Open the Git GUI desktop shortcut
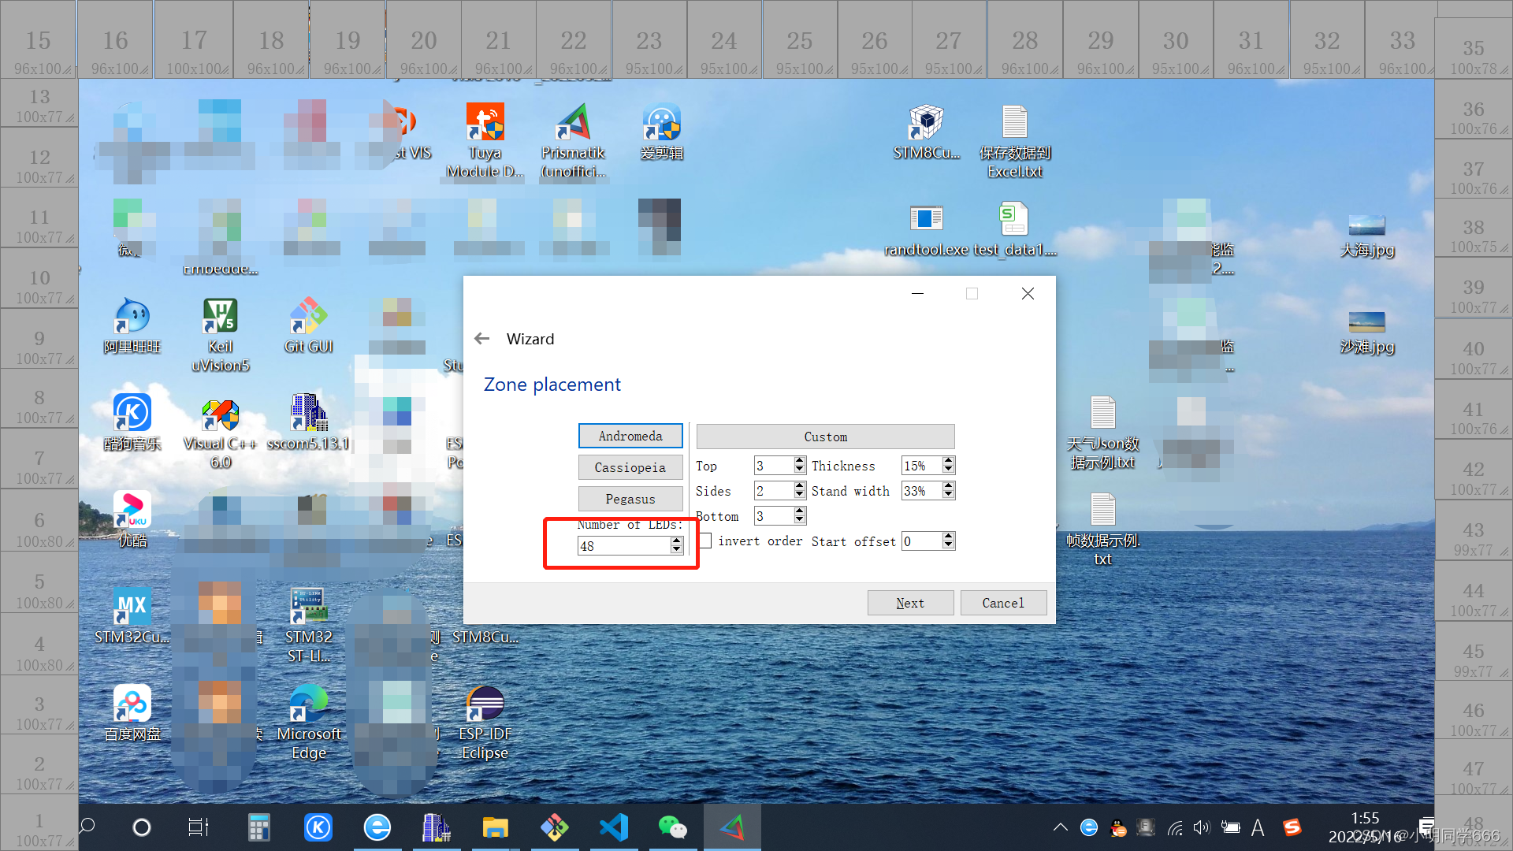The width and height of the screenshot is (1513, 851). [x=308, y=317]
